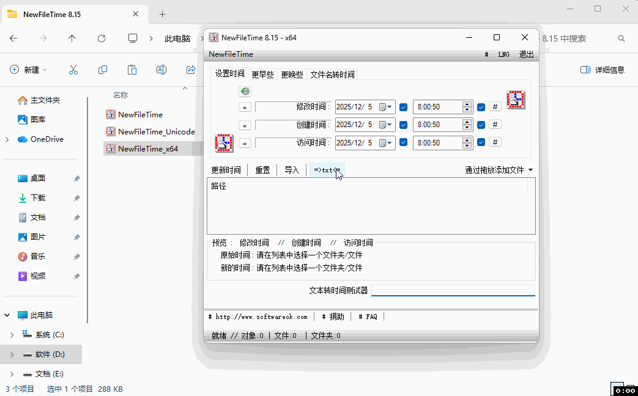Expand the 此电脑 tree node
The image size is (638, 396).
(x=7, y=315)
